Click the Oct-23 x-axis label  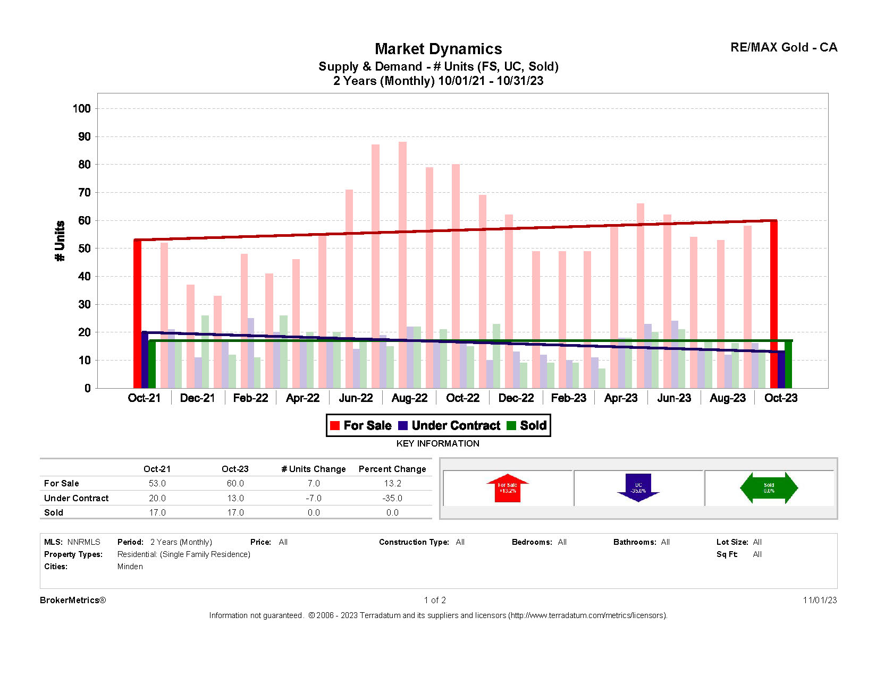coord(781,398)
